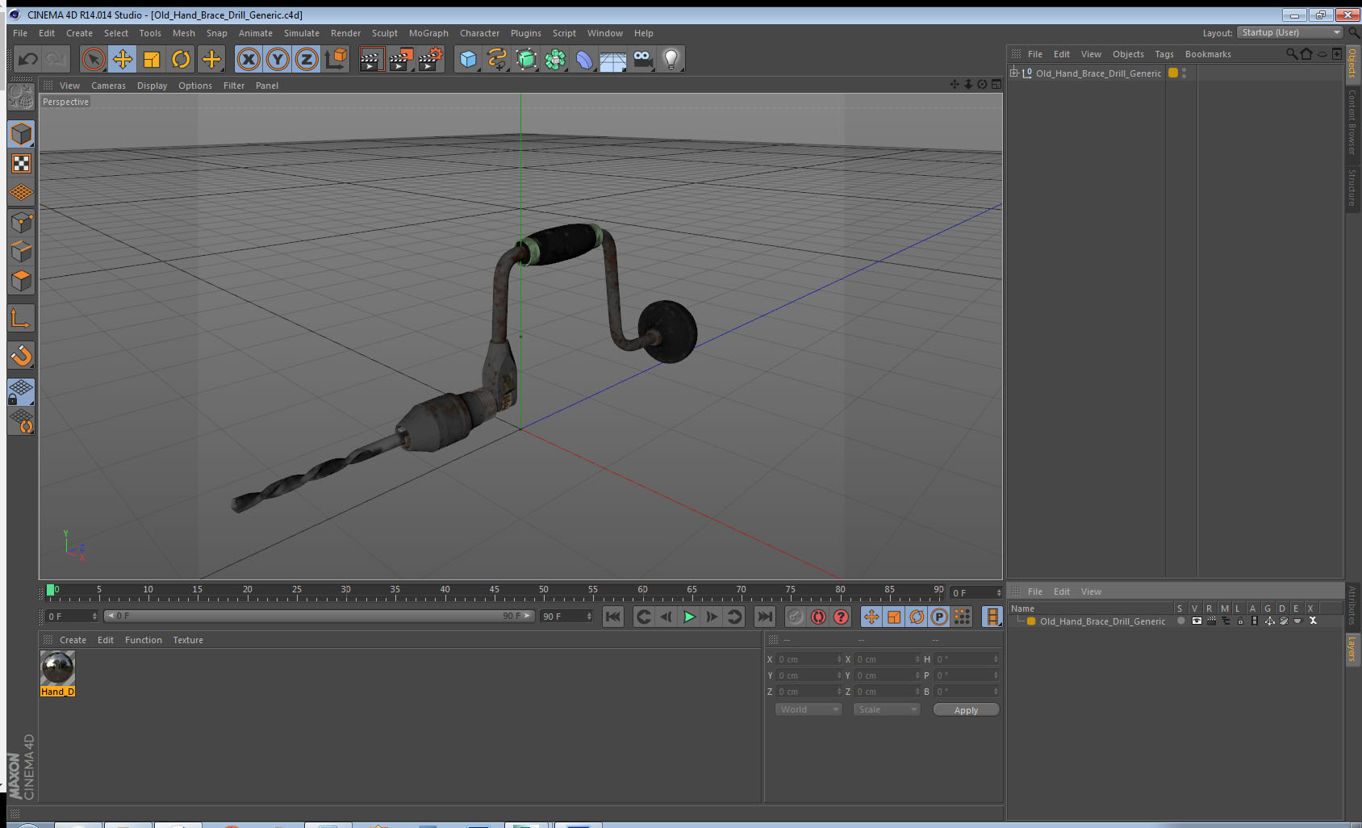The width and height of the screenshot is (1362, 828).
Task: Select the Live Selection tool
Action: (94, 59)
